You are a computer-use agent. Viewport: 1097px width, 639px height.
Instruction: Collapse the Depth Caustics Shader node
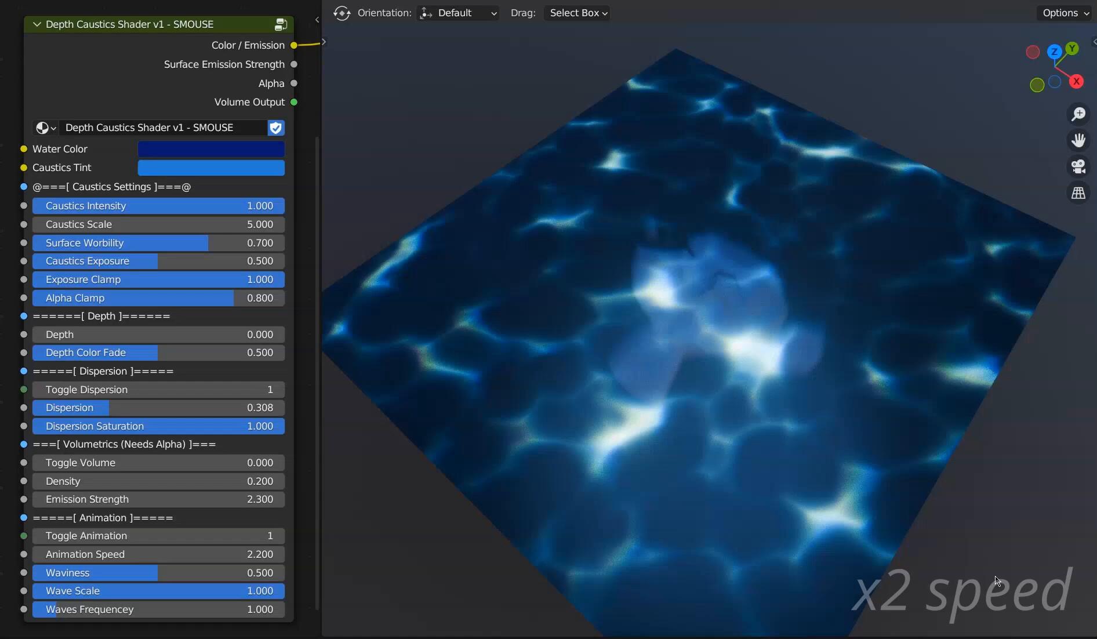37,24
